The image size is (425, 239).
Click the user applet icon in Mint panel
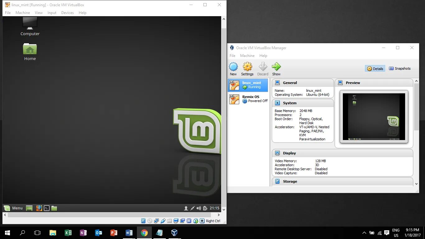click(186, 208)
